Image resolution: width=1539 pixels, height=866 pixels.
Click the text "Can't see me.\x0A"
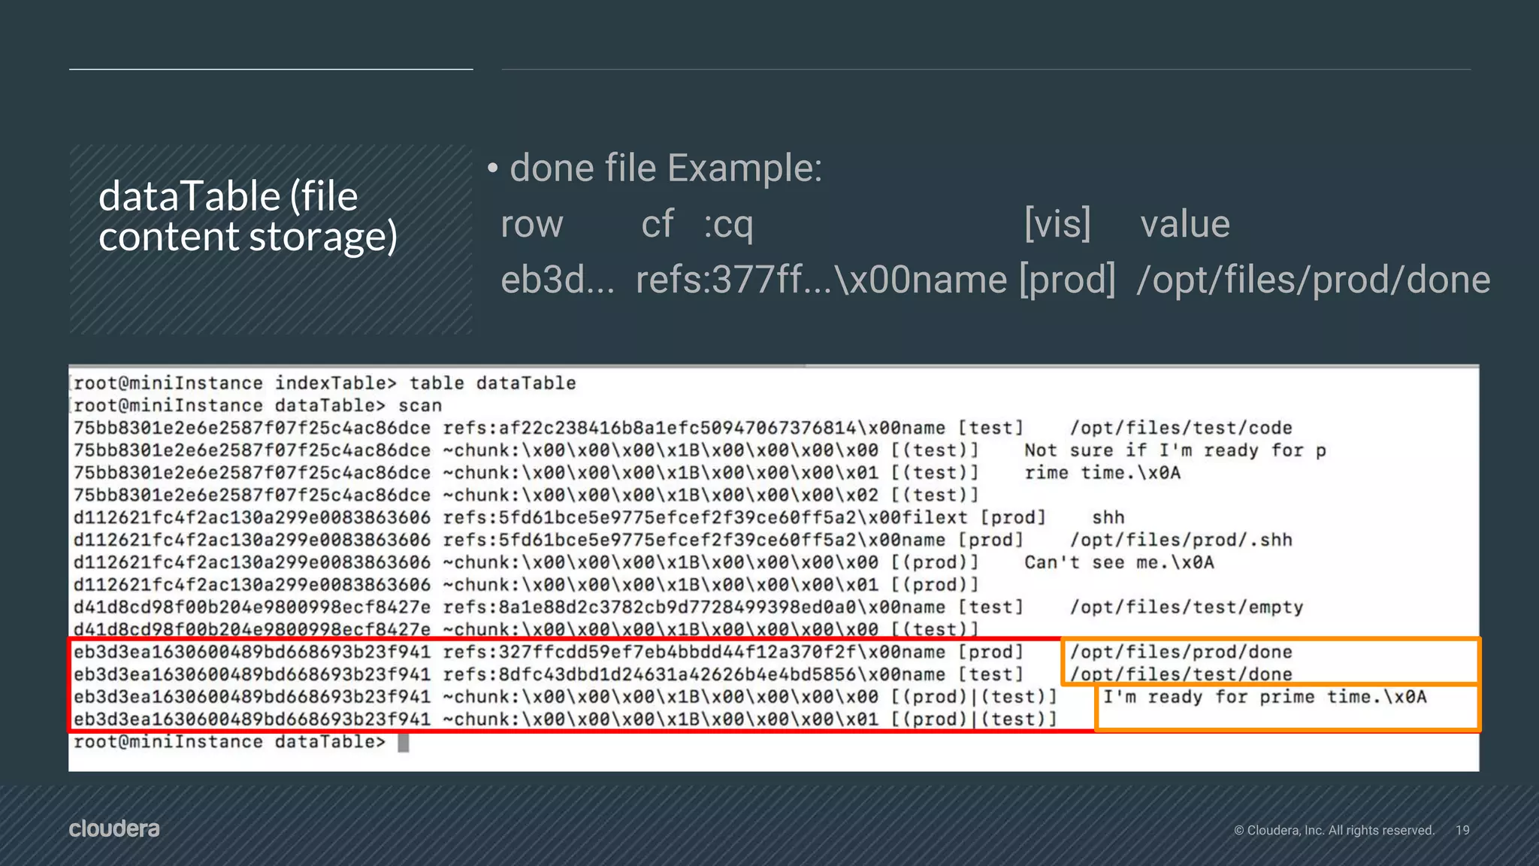(x=1119, y=563)
